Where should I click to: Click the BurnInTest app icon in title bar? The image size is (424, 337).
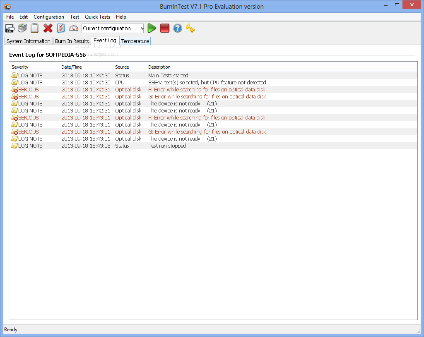pyautogui.click(x=7, y=6)
